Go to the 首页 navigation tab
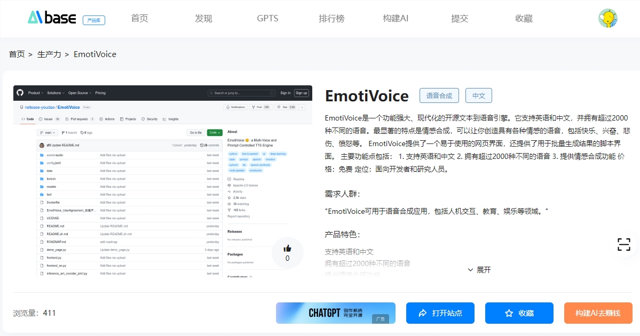Viewport: 640px width, 336px height. pyautogui.click(x=140, y=18)
